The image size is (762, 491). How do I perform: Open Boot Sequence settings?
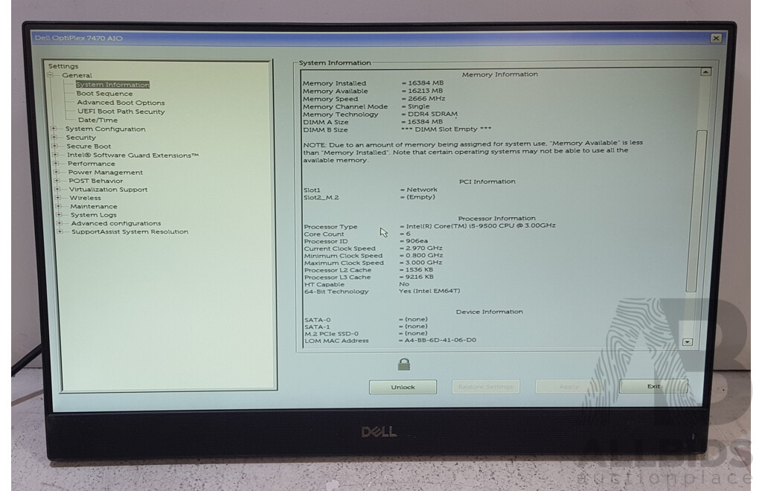(104, 93)
